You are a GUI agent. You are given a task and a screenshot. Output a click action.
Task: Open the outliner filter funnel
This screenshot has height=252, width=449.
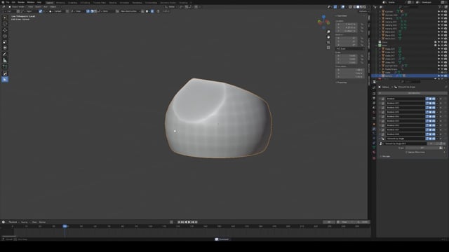[441, 7]
